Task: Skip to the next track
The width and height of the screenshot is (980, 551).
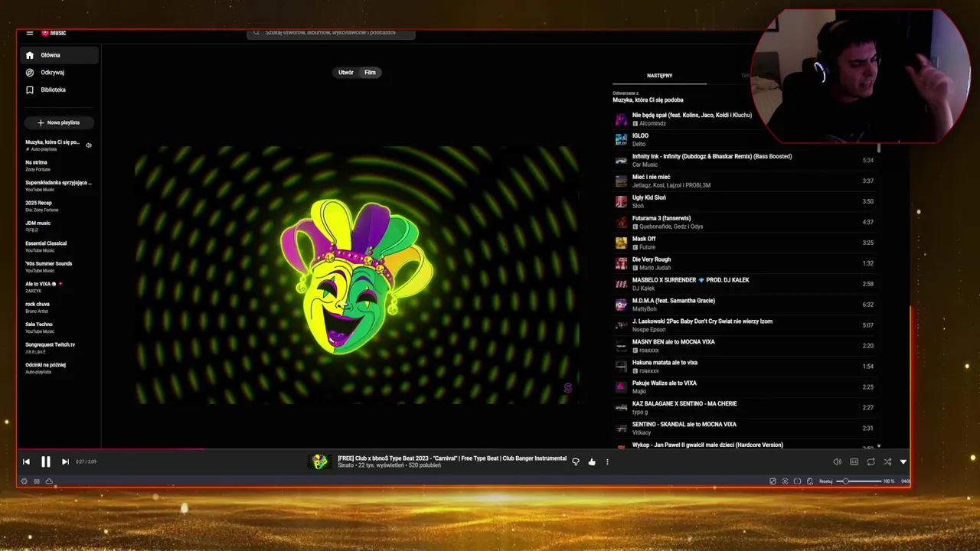Action: (65, 461)
